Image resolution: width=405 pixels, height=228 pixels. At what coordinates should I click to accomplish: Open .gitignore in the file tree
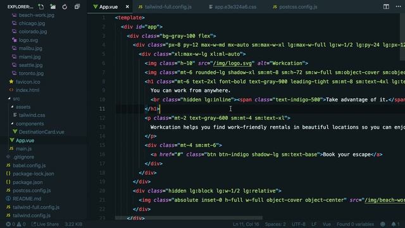pyautogui.click(x=23, y=157)
